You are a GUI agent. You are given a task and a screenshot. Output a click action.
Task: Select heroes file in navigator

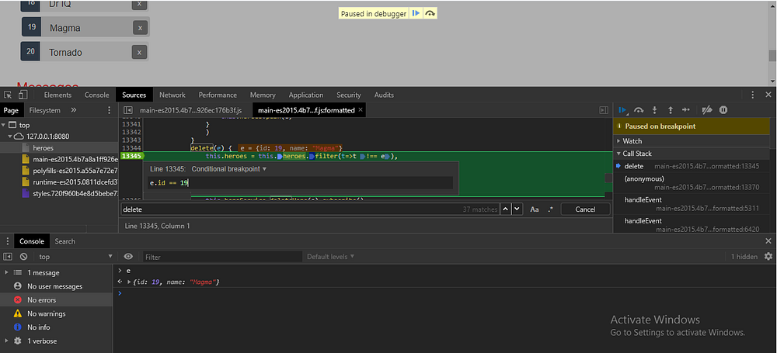[x=43, y=147]
